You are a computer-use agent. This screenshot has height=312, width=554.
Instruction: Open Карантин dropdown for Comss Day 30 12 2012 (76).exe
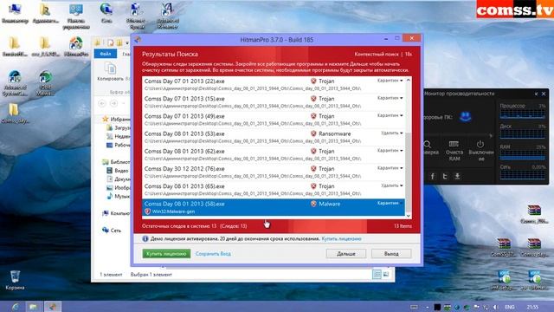tap(390, 168)
